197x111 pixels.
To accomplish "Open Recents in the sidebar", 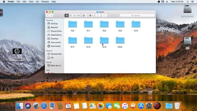I will (54, 27).
